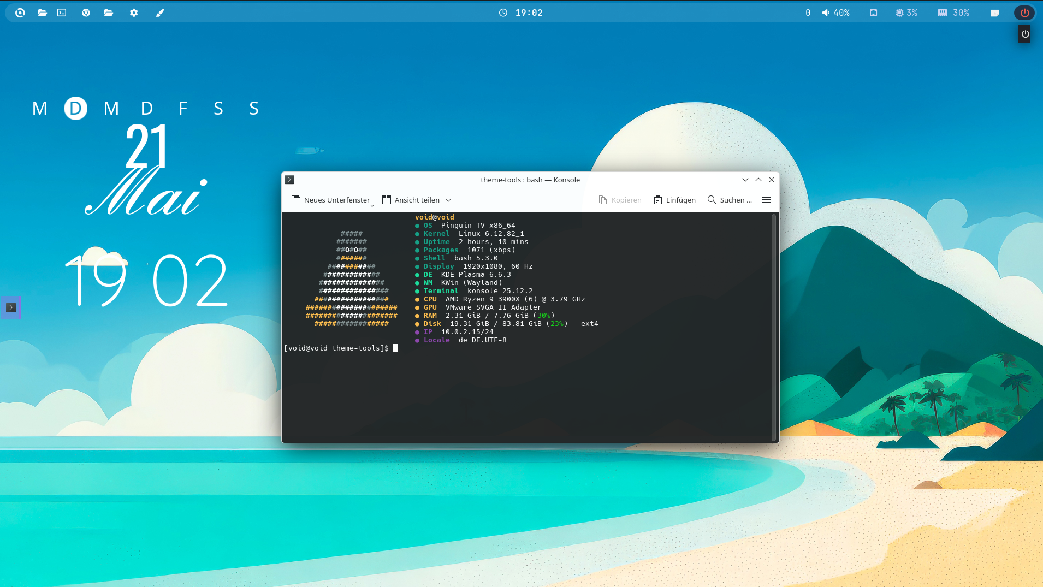The height and width of the screenshot is (587, 1043).
Task: Click the Kopieren copy button
Action: (x=620, y=200)
